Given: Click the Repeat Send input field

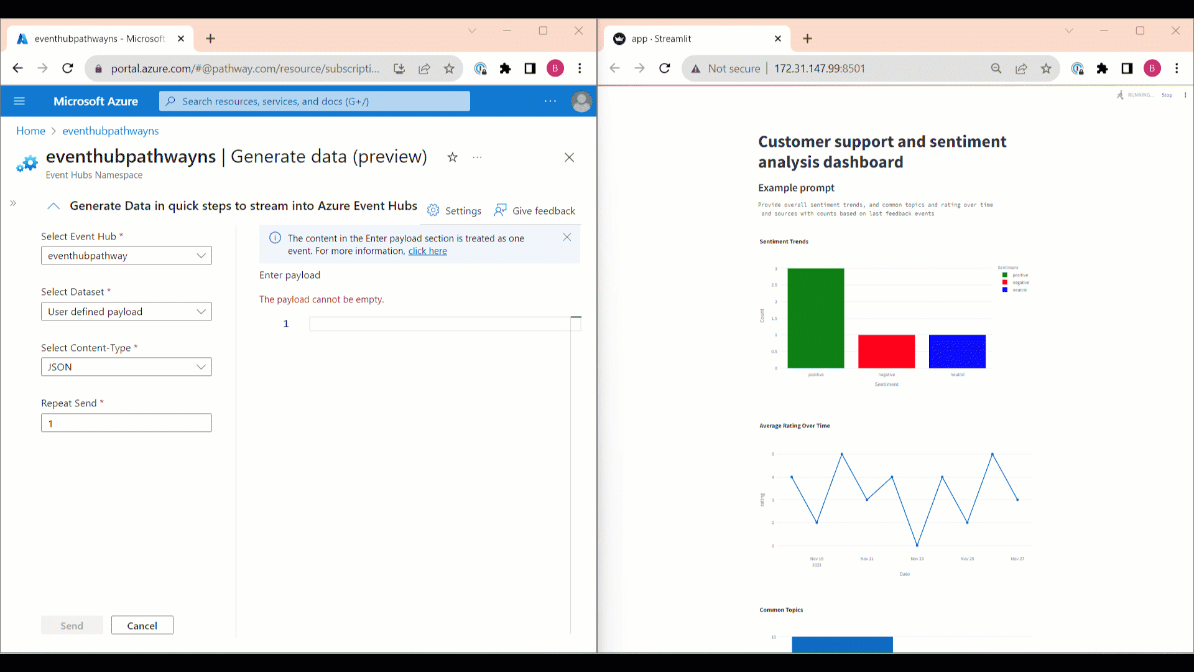Looking at the screenshot, I should tap(126, 423).
